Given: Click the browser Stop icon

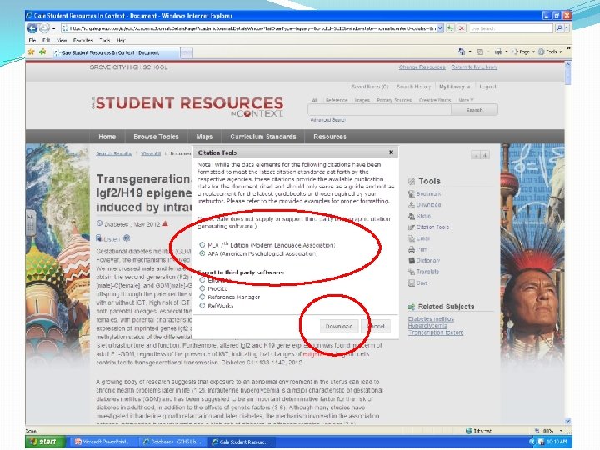Looking at the screenshot, I should point(462,28).
